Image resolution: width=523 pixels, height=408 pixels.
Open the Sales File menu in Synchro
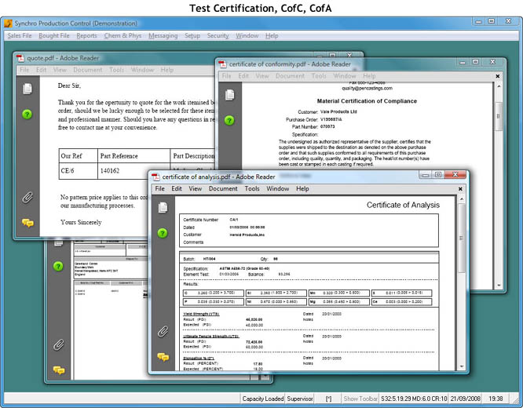point(20,35)
